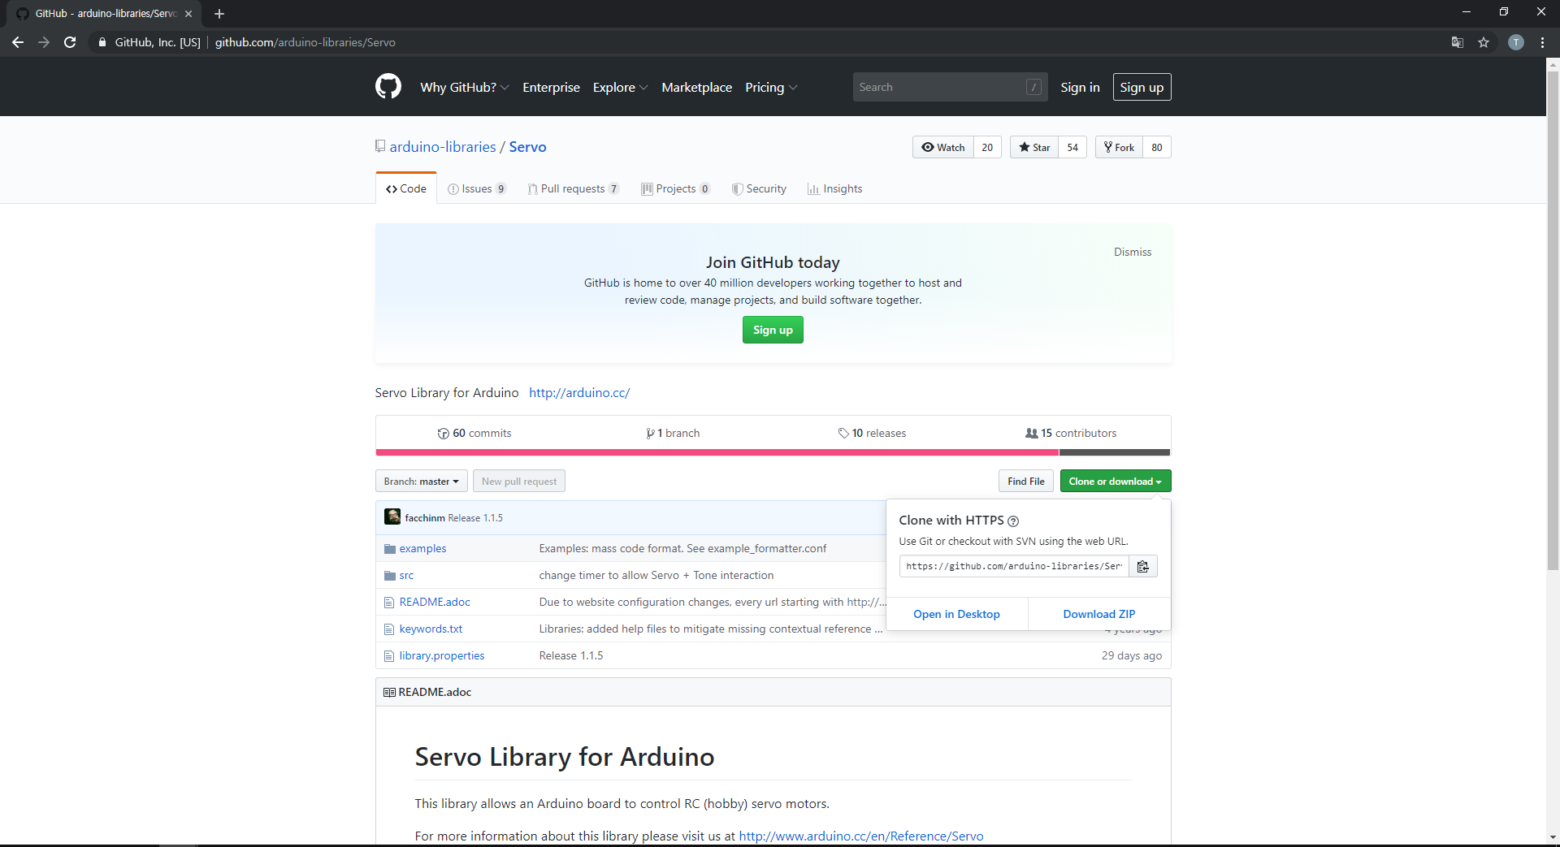Switch to the Pull requests tab
The image size is (1560, 847).
pos(574,188)
